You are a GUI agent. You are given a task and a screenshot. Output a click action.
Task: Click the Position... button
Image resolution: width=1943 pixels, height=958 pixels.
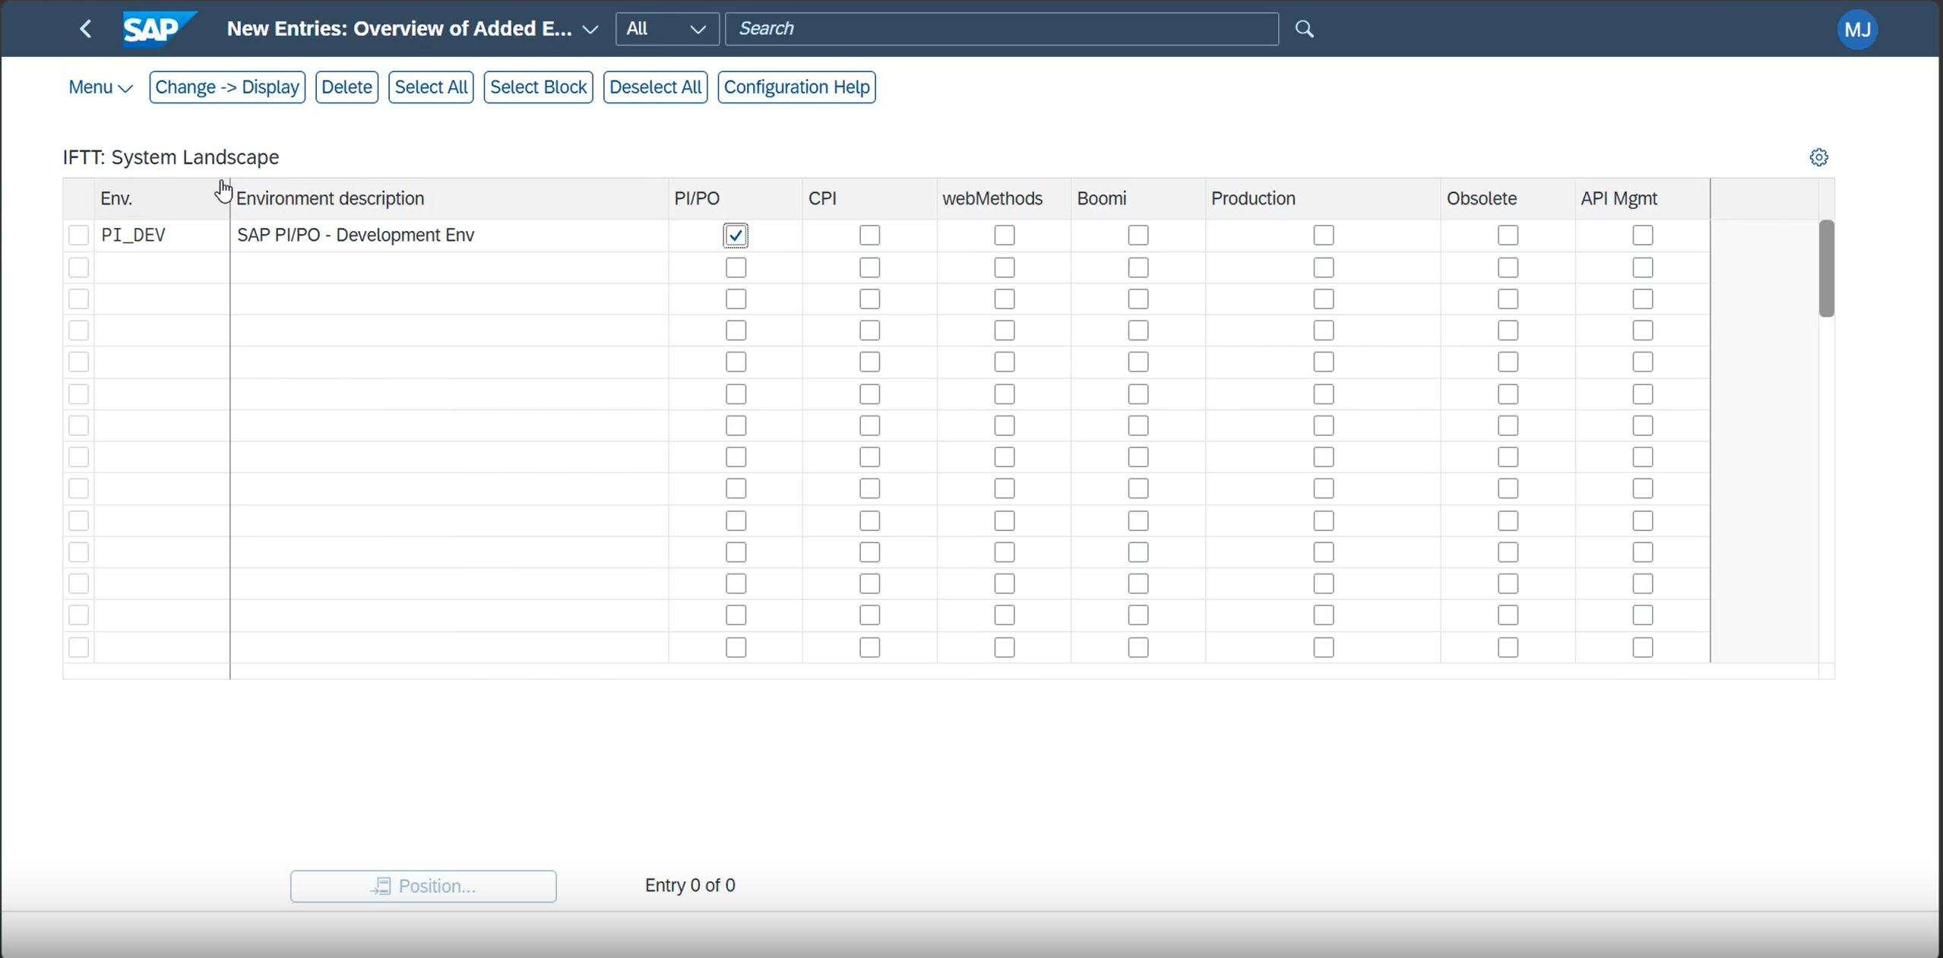423,886
